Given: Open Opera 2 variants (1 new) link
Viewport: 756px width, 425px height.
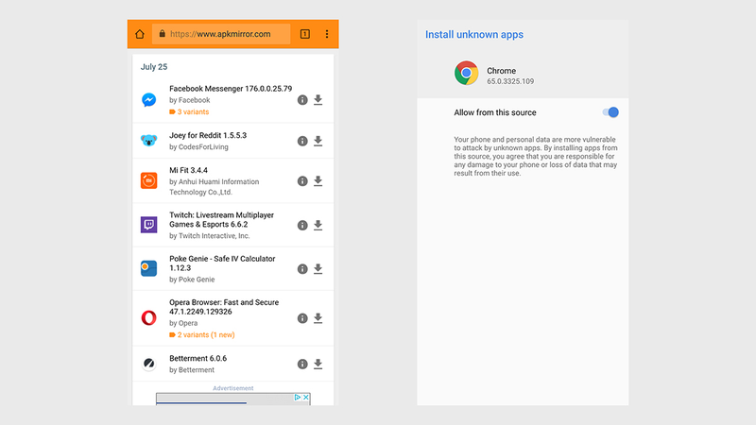Looking at the screenshot, I should pyautogui.click(x=202, y=335).
